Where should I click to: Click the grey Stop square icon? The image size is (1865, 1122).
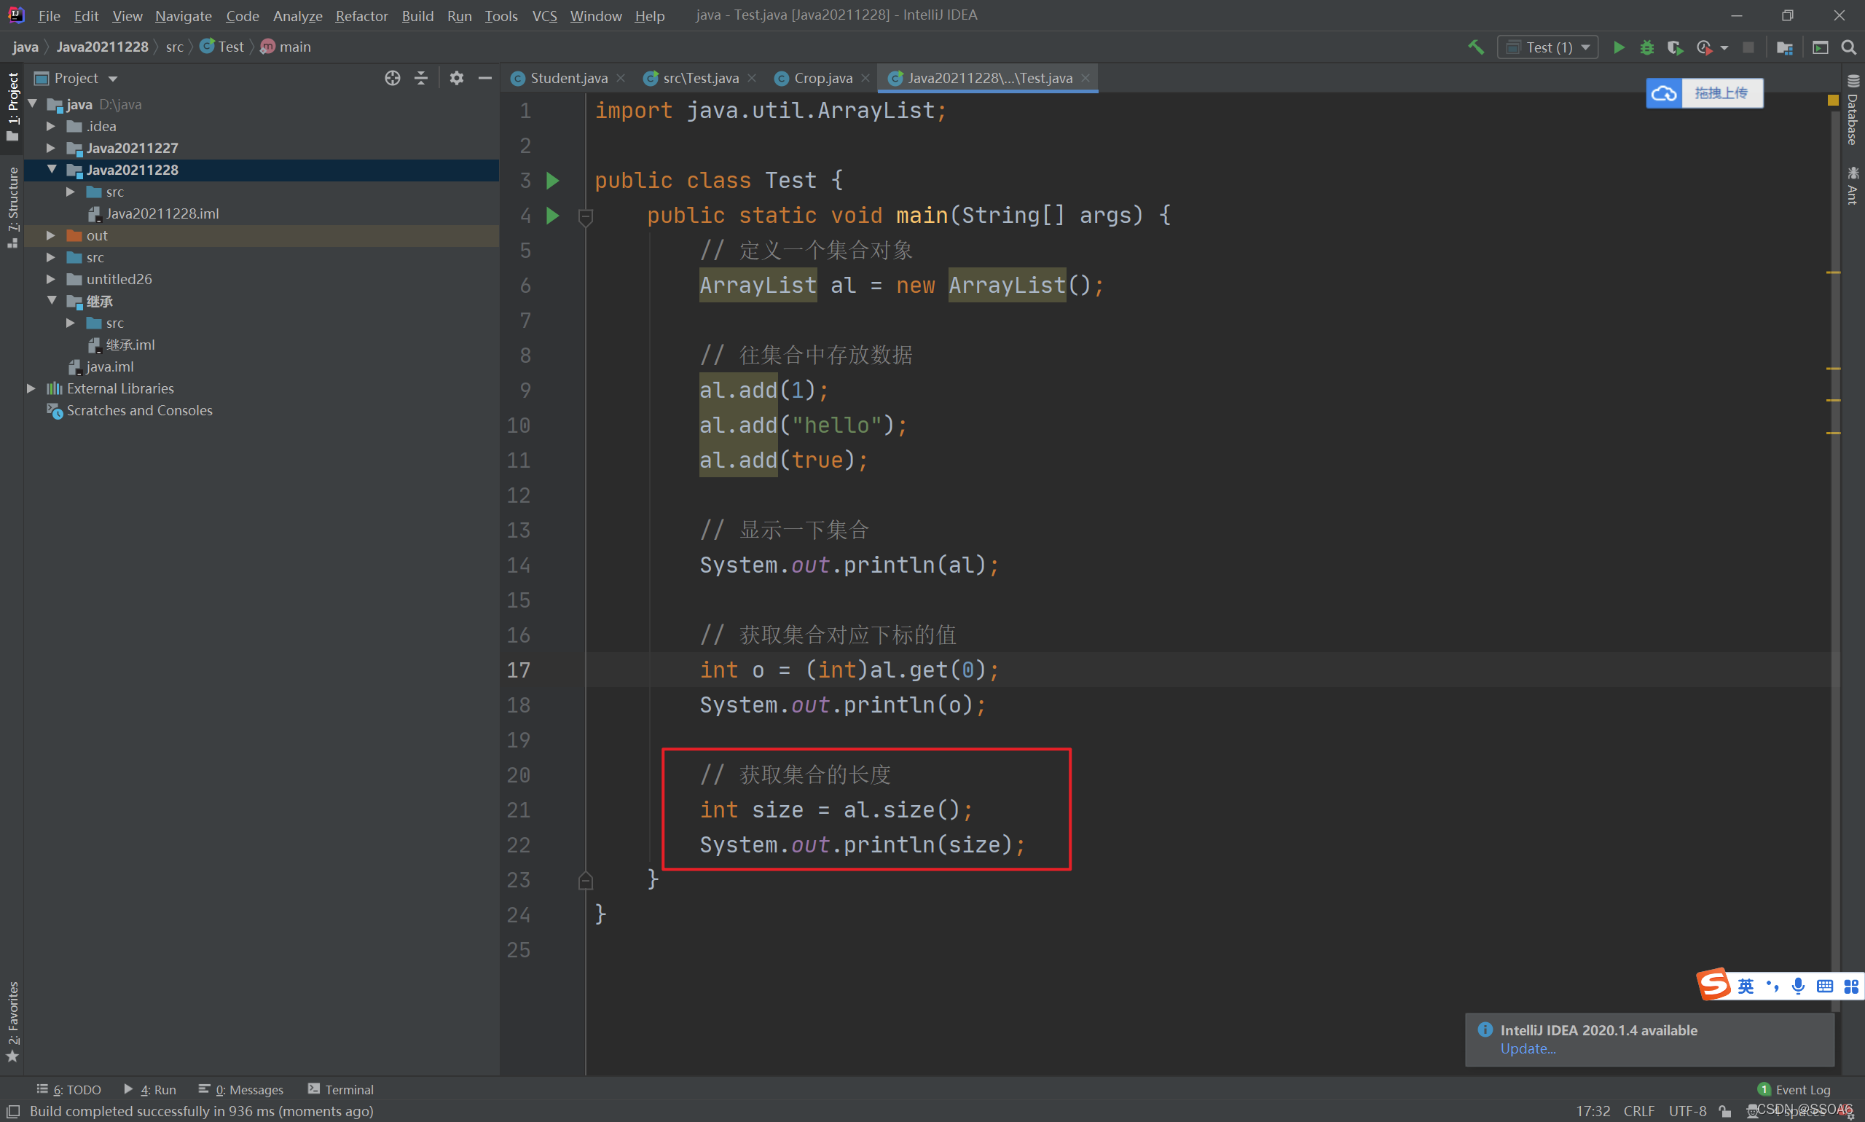(x=1748, y=47)
